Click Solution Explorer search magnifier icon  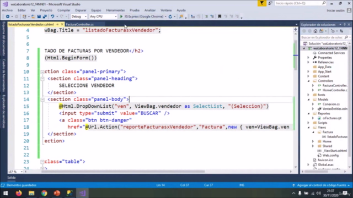click(x=346, y=37)
